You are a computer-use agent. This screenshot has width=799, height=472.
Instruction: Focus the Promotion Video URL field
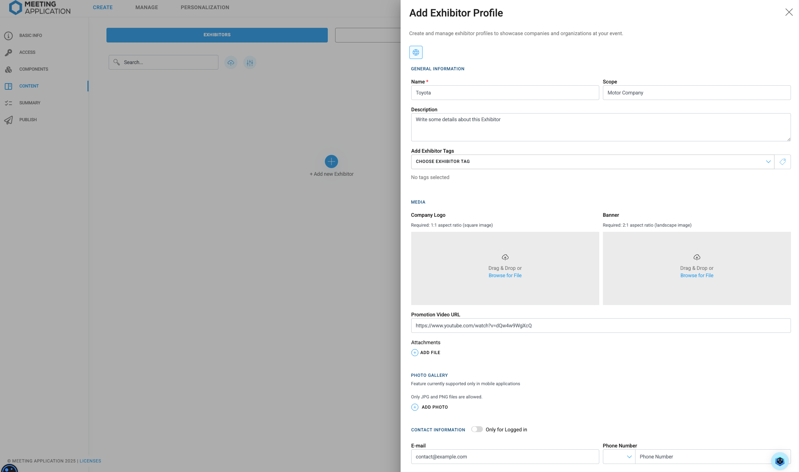tap(601, 326)
